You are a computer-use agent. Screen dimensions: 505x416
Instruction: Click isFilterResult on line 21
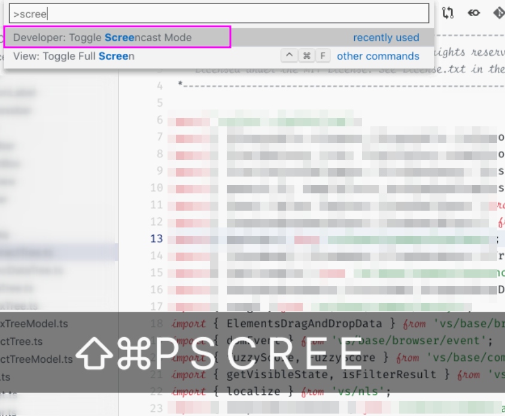point(389,375)
